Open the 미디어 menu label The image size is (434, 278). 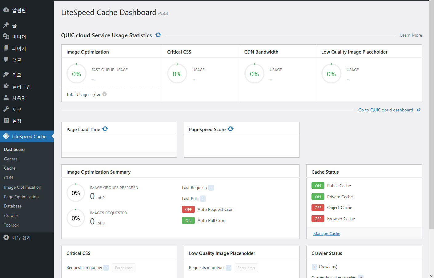pyautogui.click(x=19, y=37)
